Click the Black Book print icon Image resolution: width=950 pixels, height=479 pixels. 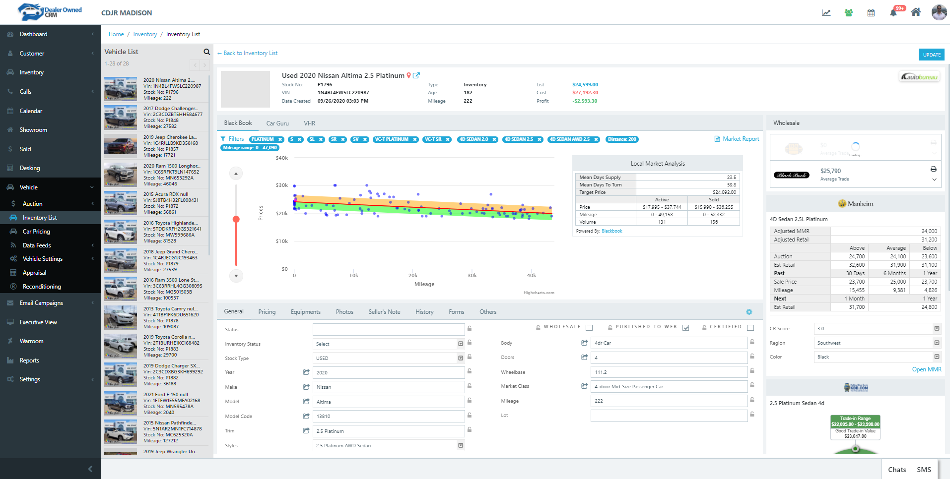(x=933, y=169)
